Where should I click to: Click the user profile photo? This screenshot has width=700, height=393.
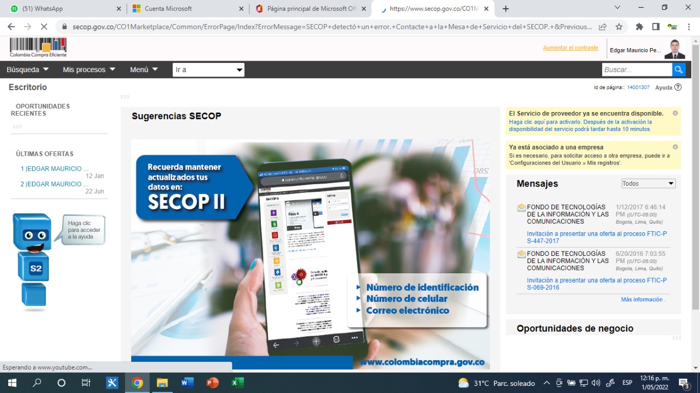tap(675, 49)
